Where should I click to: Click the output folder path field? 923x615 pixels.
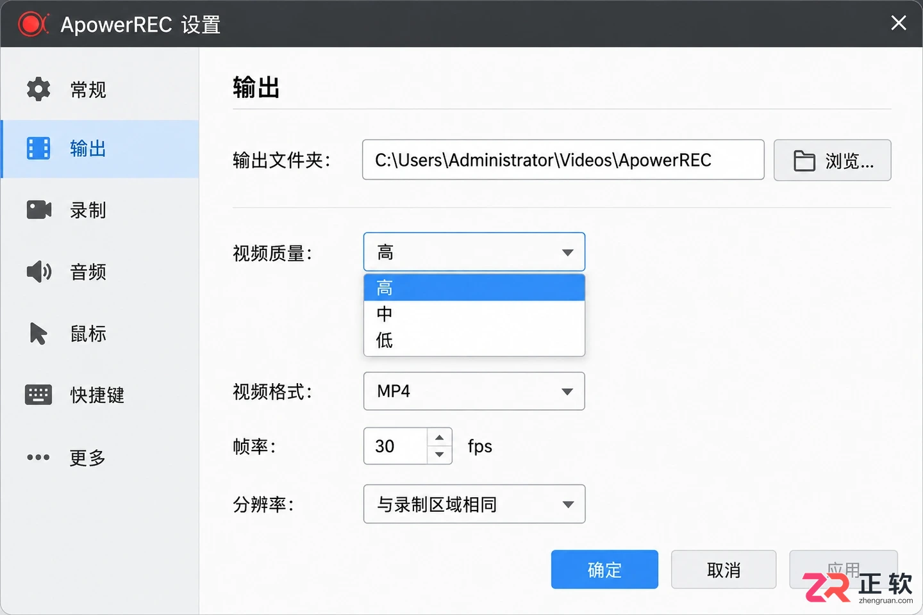[x=563, y=160]
